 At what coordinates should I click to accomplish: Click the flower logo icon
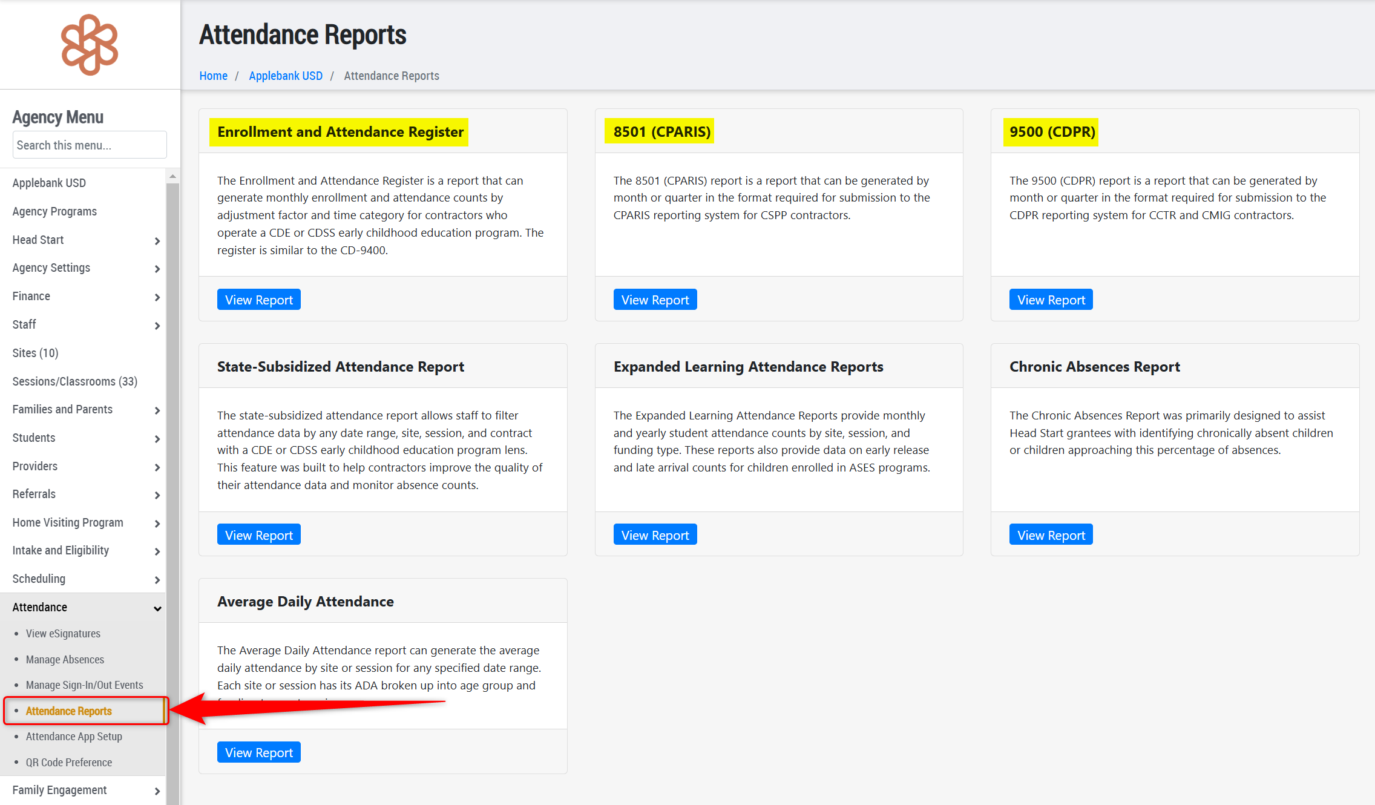pos(90,45)
